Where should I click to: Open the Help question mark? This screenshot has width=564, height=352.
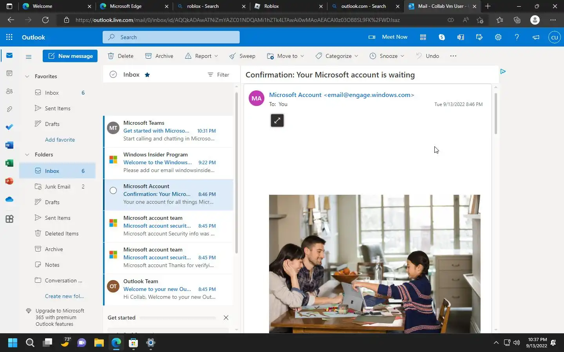pos(517,37)
